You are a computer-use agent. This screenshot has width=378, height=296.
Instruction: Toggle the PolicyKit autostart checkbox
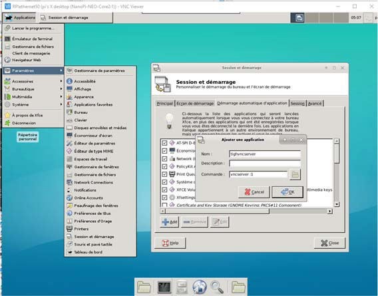[x=164, y=166]
